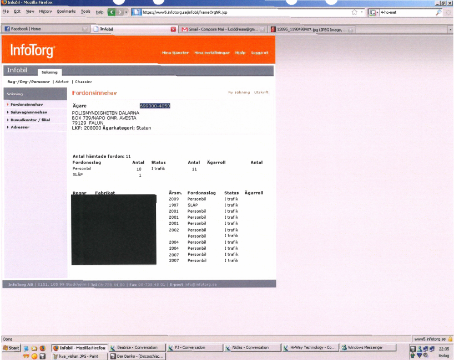Viewport: 454px width, 360px height.
Task: Open the Hjälp link
Action: [240, 53]
